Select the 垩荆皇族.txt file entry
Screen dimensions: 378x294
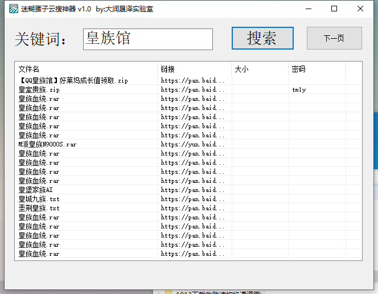[x=39, y=208]
